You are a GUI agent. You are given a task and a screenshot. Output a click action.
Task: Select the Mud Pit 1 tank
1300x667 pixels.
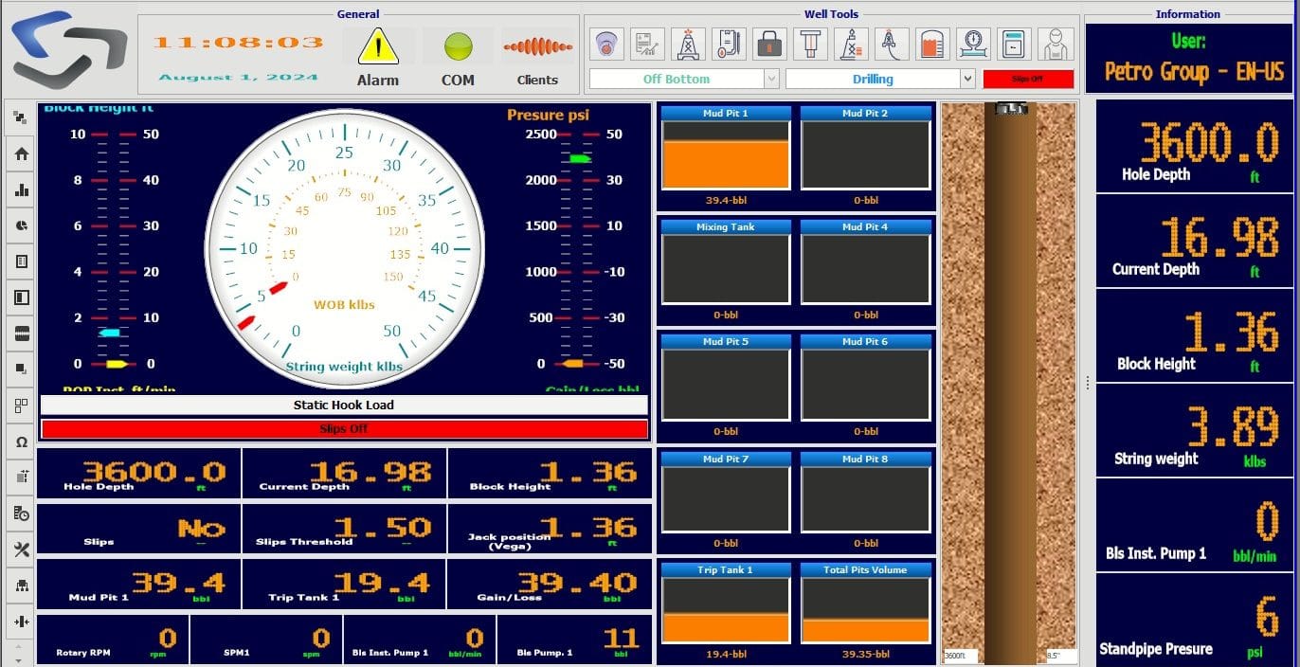tap(726, 155)
